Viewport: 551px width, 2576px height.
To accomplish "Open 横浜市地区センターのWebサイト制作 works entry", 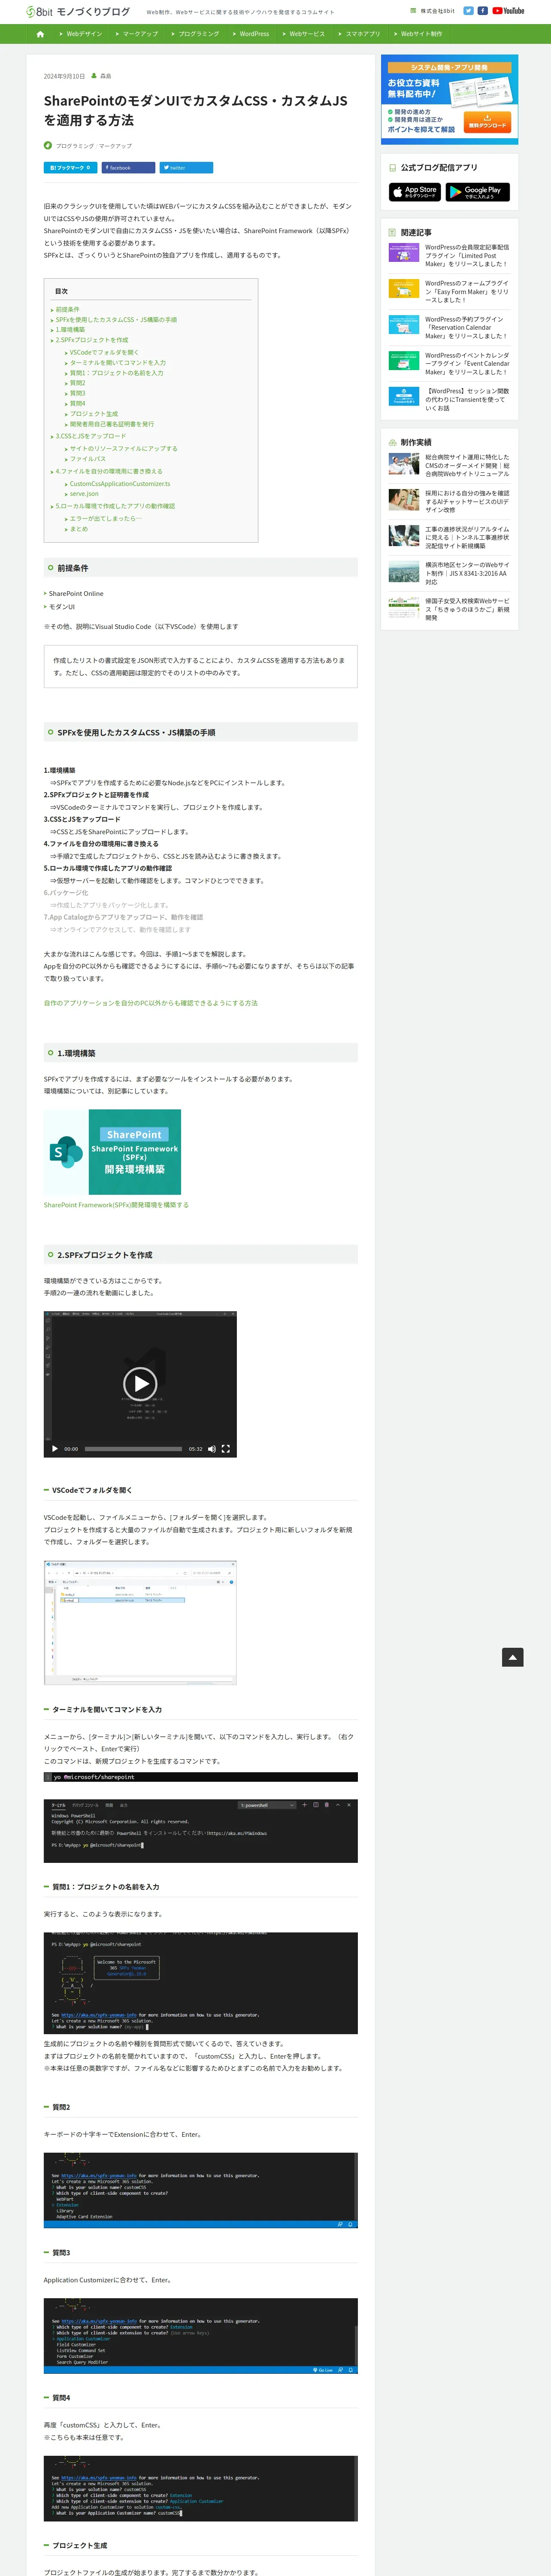I will (467, 573).
